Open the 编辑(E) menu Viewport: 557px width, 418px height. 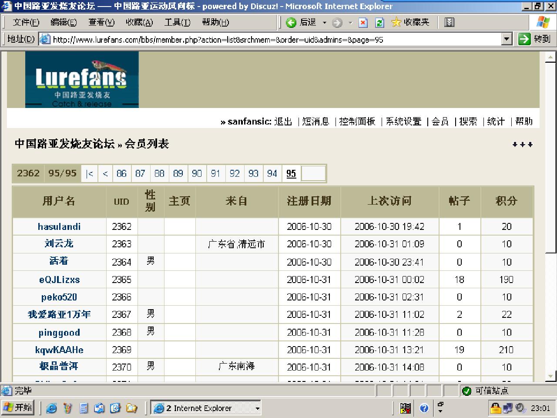pyautogui.click(x=64, y=22)
